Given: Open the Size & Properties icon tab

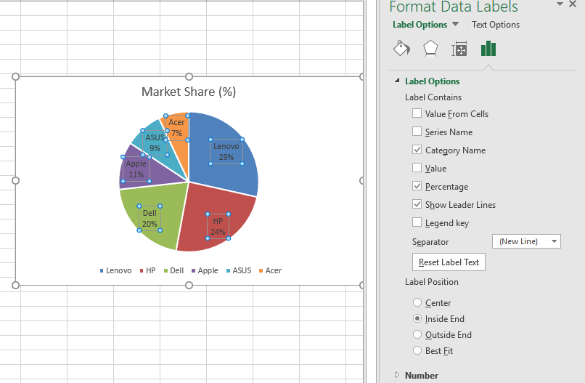Looking at the screenshot, I should click(x=459, y=49).
